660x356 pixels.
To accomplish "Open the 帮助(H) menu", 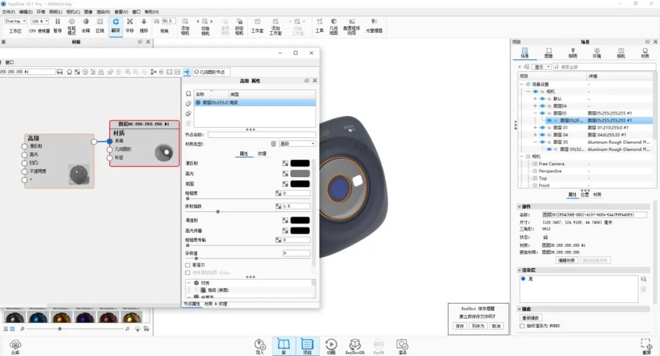I will point(152,12).
